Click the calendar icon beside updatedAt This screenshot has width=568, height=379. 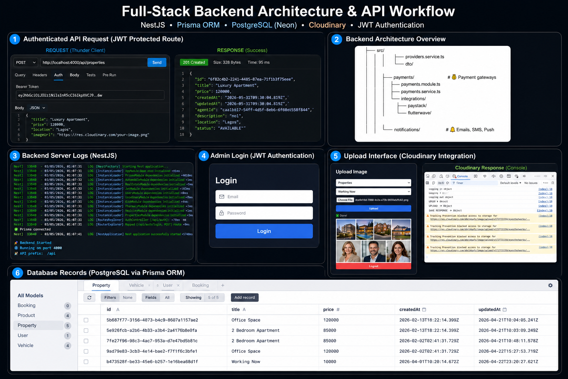505,309
